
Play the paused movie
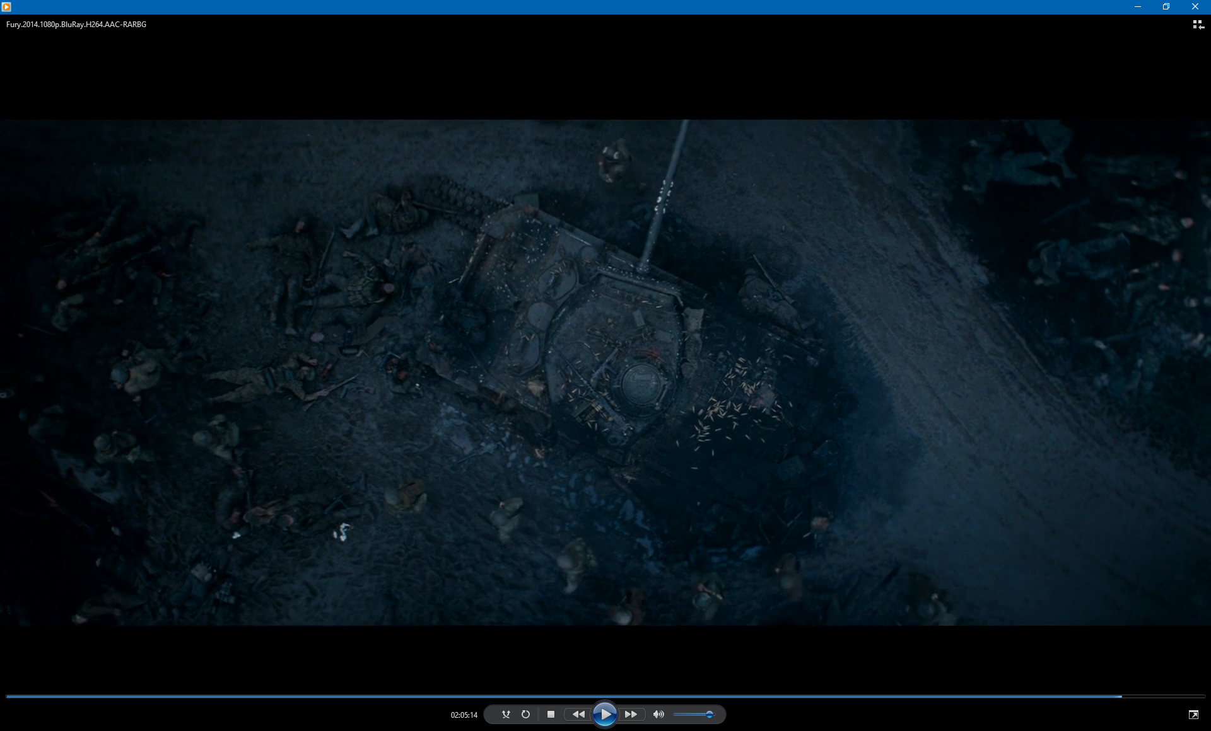click(x=605, y=714)
